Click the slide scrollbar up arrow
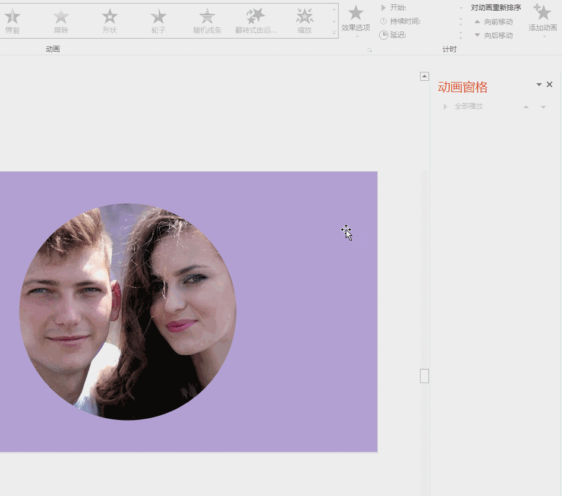Viewport: 562px width, 496px height. tap(424, 77)
